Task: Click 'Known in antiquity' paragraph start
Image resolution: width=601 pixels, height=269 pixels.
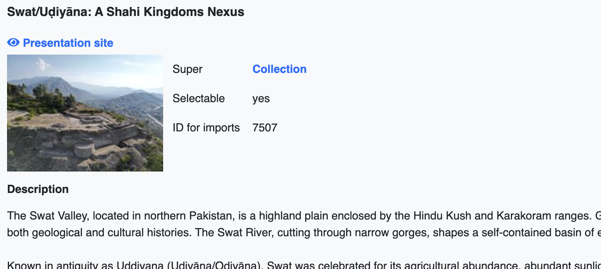Action: coord(59,265)
